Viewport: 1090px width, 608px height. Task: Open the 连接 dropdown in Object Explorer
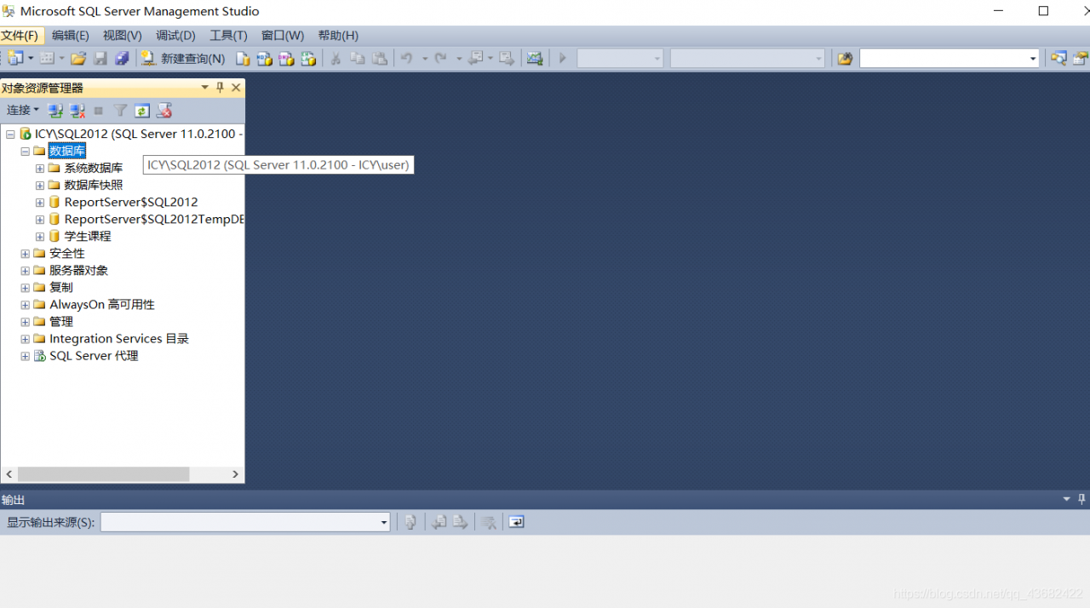[23, 110]
